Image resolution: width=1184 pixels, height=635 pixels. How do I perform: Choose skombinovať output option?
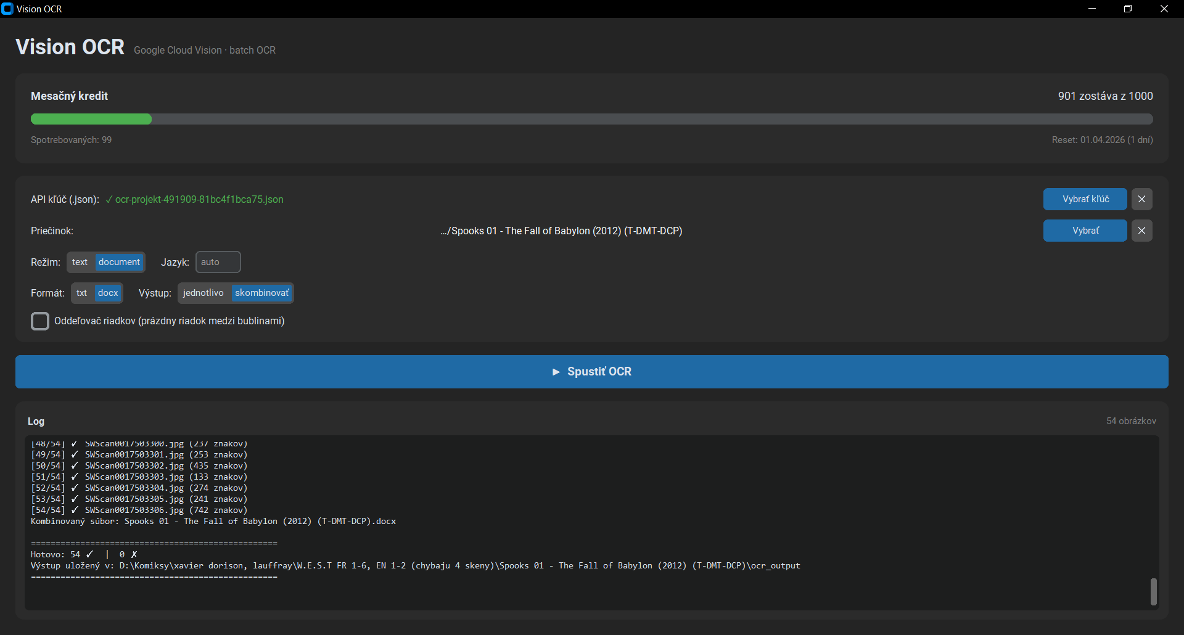(261, 293)
